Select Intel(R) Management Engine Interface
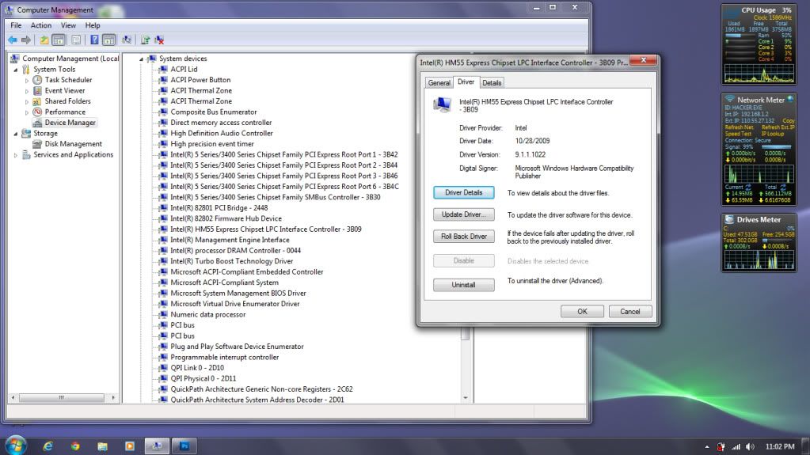Image resolution: width=810 pixels, height=455 pixels. (230, 240)
